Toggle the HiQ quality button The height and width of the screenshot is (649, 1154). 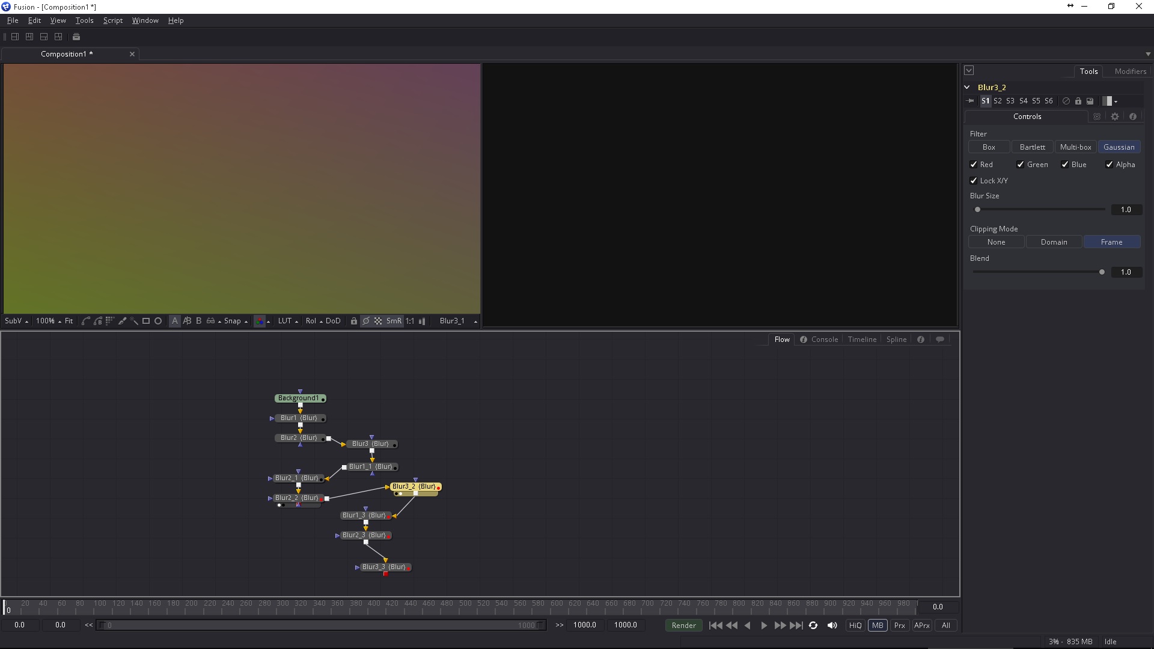[x=855, y=626]
